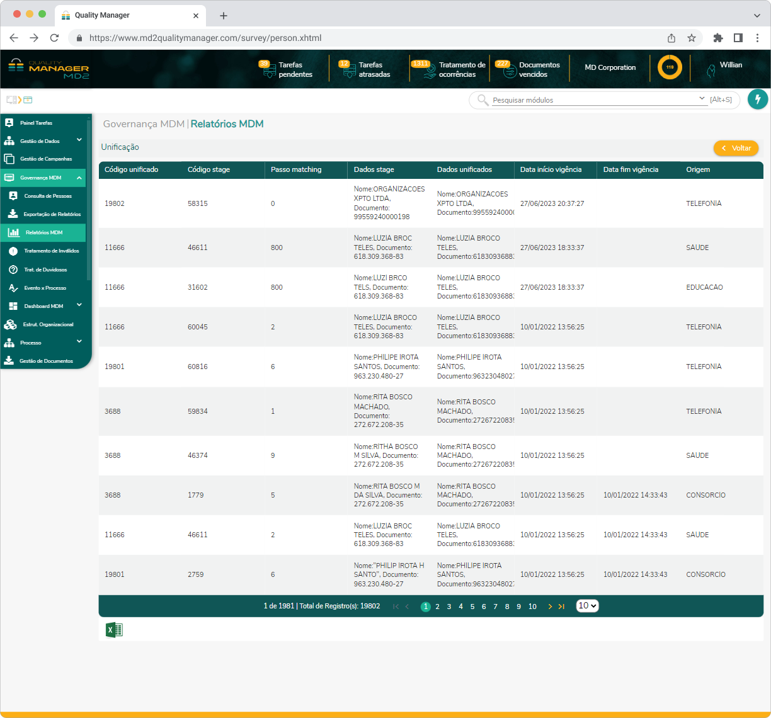This screenshot has width=771, height=718.
Task: Open Tarefas pendentes notification icon
Action: click(269, 69)
